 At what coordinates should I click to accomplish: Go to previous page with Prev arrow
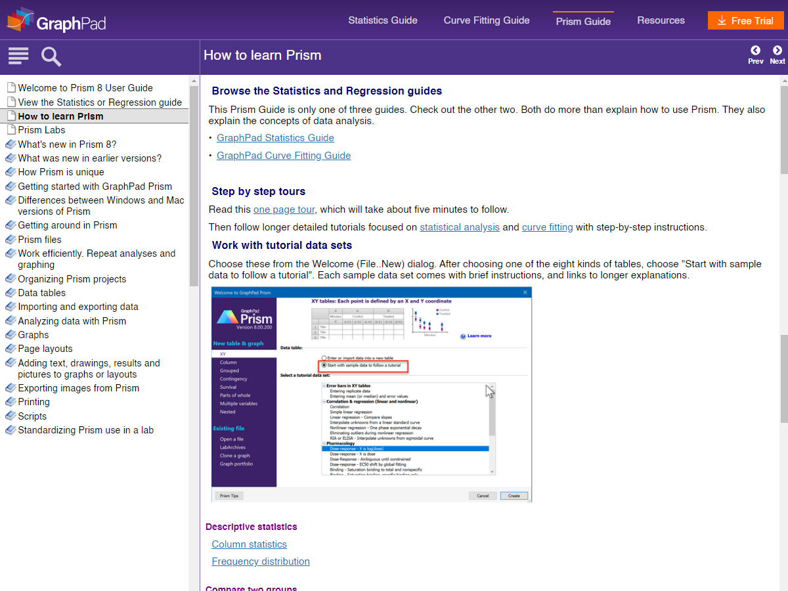coord(755,55)
